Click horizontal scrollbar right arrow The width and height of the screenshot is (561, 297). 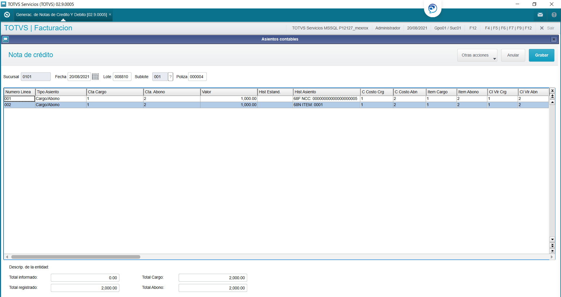pos(551,257)
